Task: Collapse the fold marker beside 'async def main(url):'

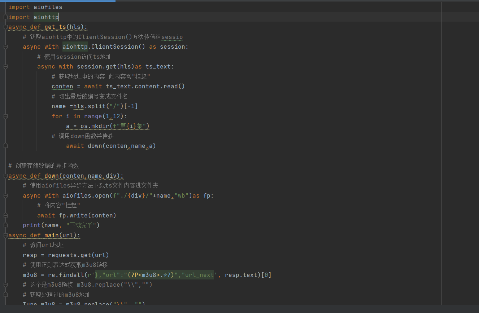Action: [x=5, y=235]
